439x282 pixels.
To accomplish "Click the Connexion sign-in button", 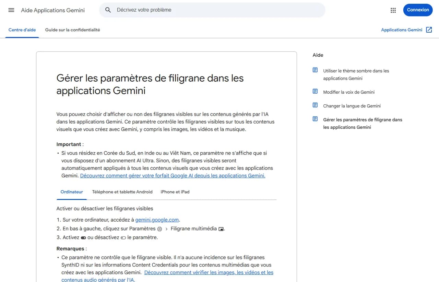I will 418,10.
